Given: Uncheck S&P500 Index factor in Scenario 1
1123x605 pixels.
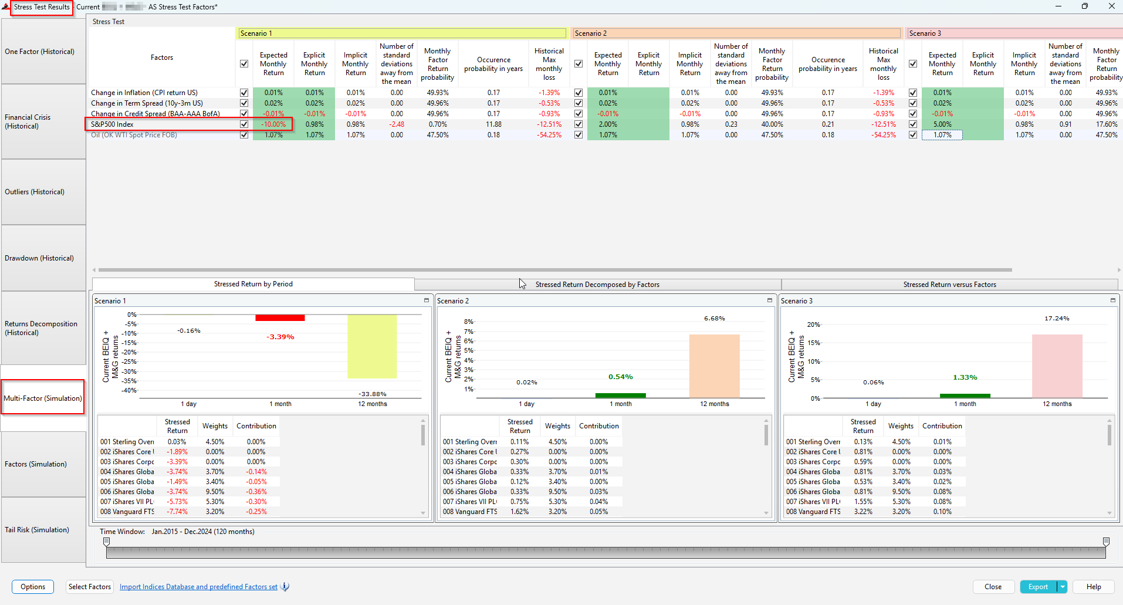Looking at the screenshot, I should [244, 124].
